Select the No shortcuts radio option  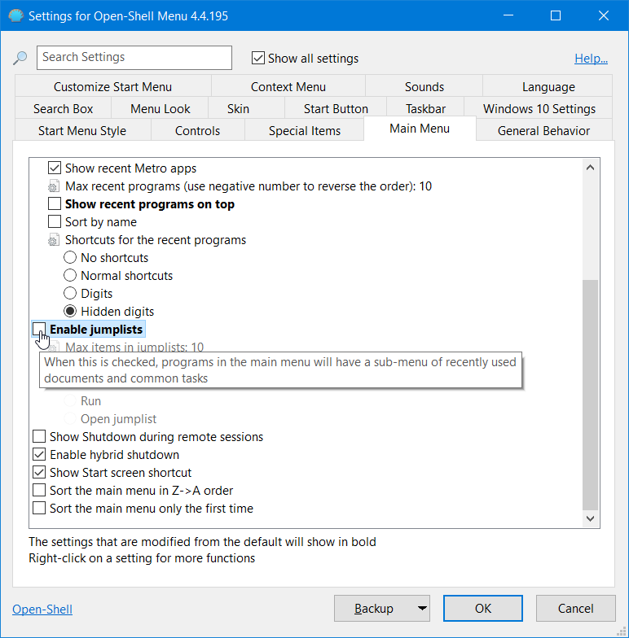[x=70, y=257]
